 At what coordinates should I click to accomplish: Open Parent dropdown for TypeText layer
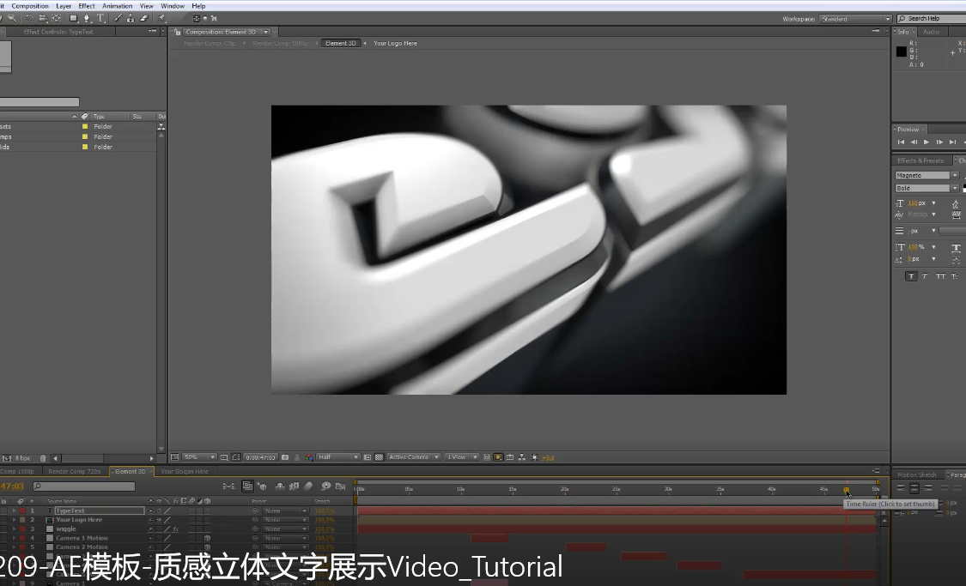click(285, 510)
